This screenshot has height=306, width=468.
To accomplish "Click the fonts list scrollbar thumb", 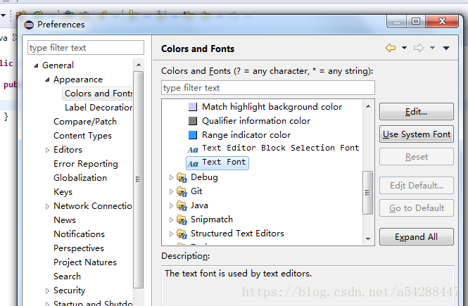I will coord(367,193).
